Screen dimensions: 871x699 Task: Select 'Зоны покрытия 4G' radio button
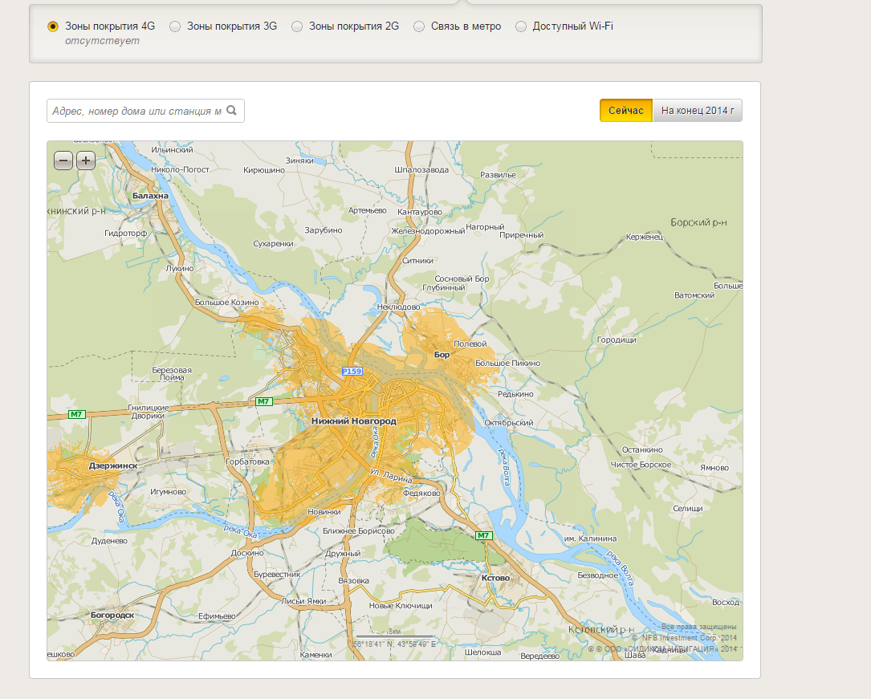53,26
